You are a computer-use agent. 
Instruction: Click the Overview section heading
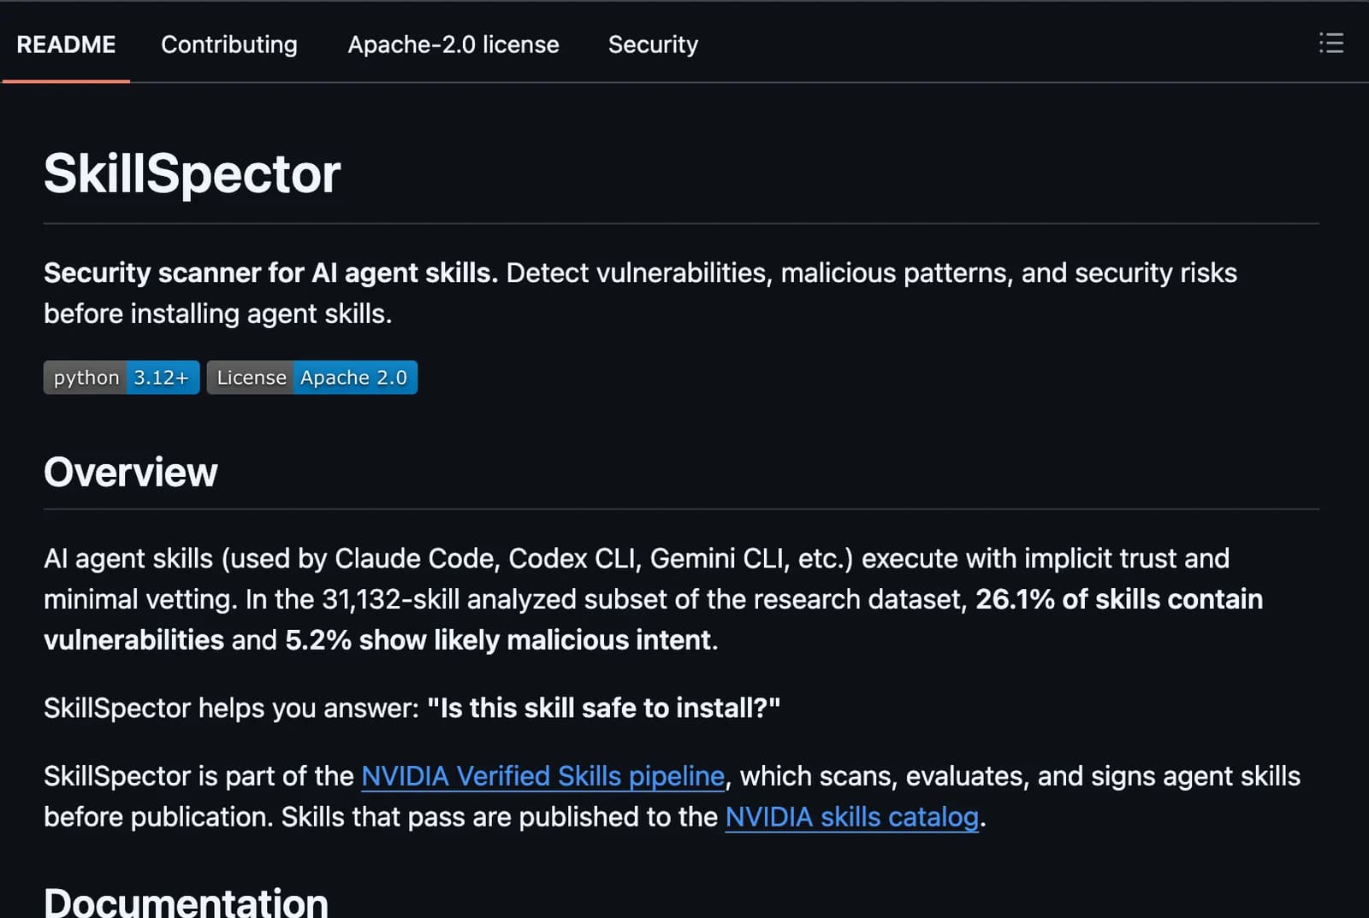click(x=131, y=472)
